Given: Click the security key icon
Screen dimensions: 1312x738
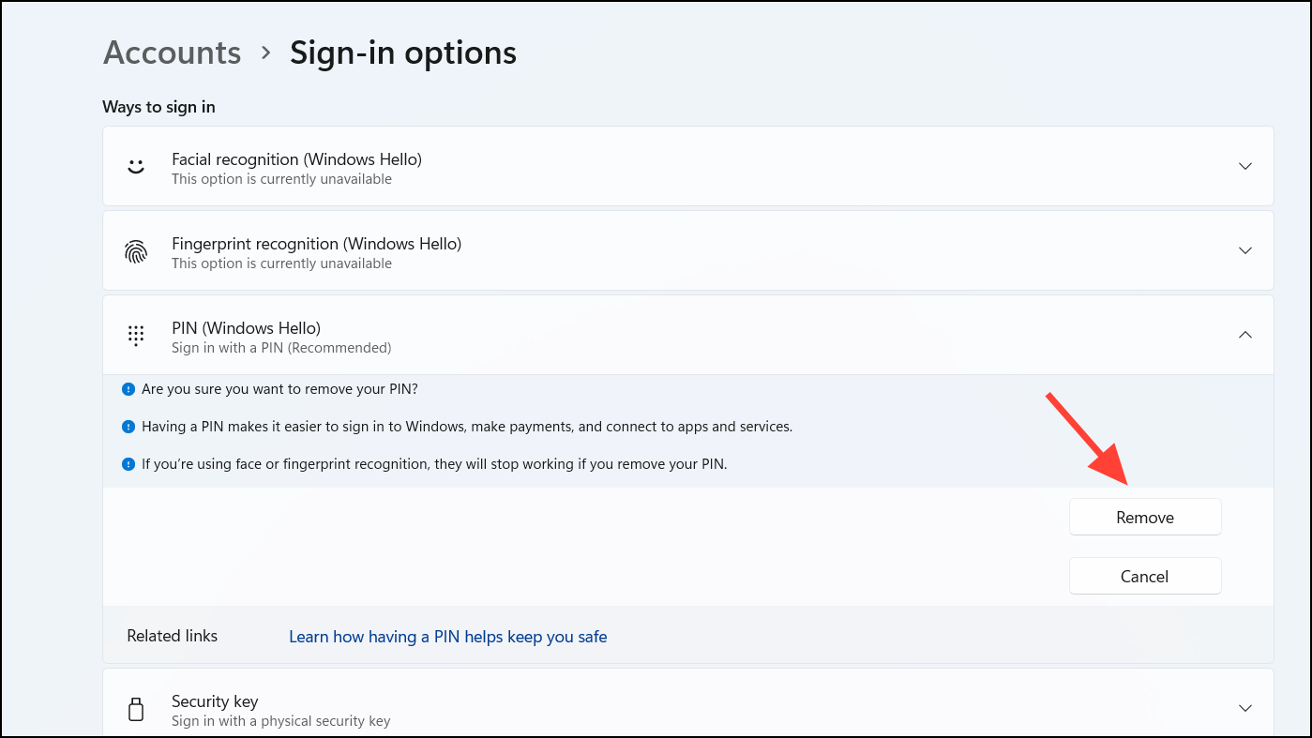Looking at the screenshot, I should point(136,708).
